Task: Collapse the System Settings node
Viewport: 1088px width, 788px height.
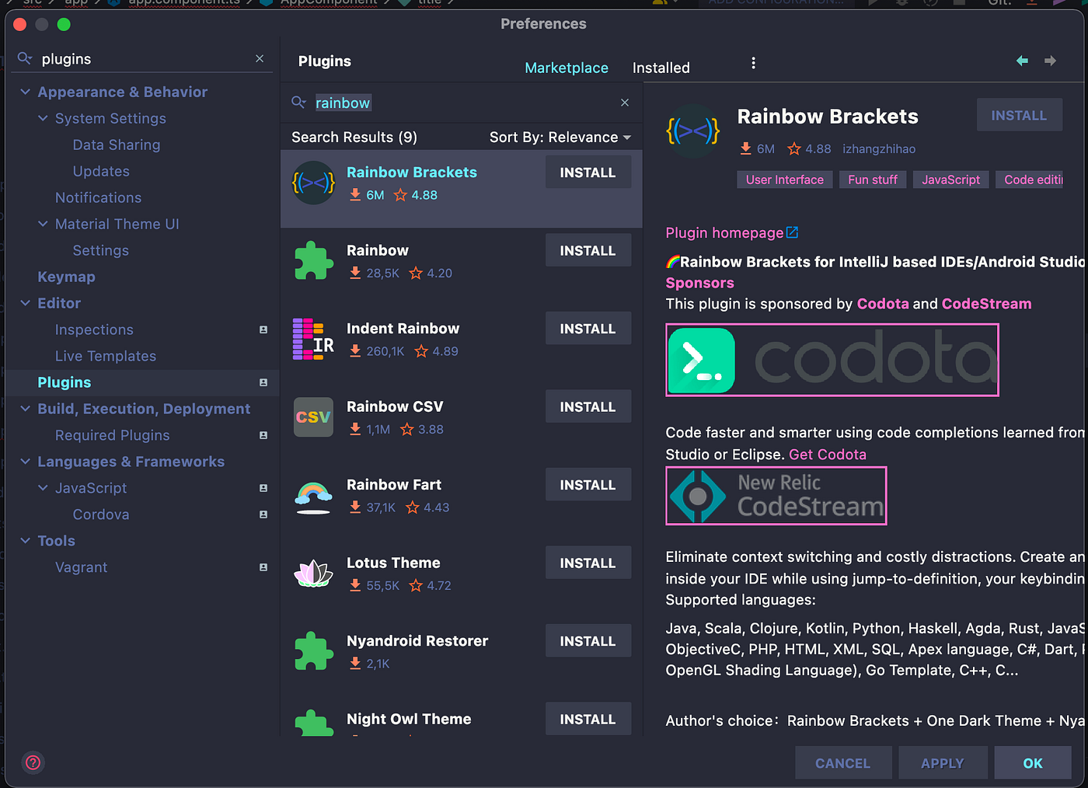Action: [x=43, y=118]
